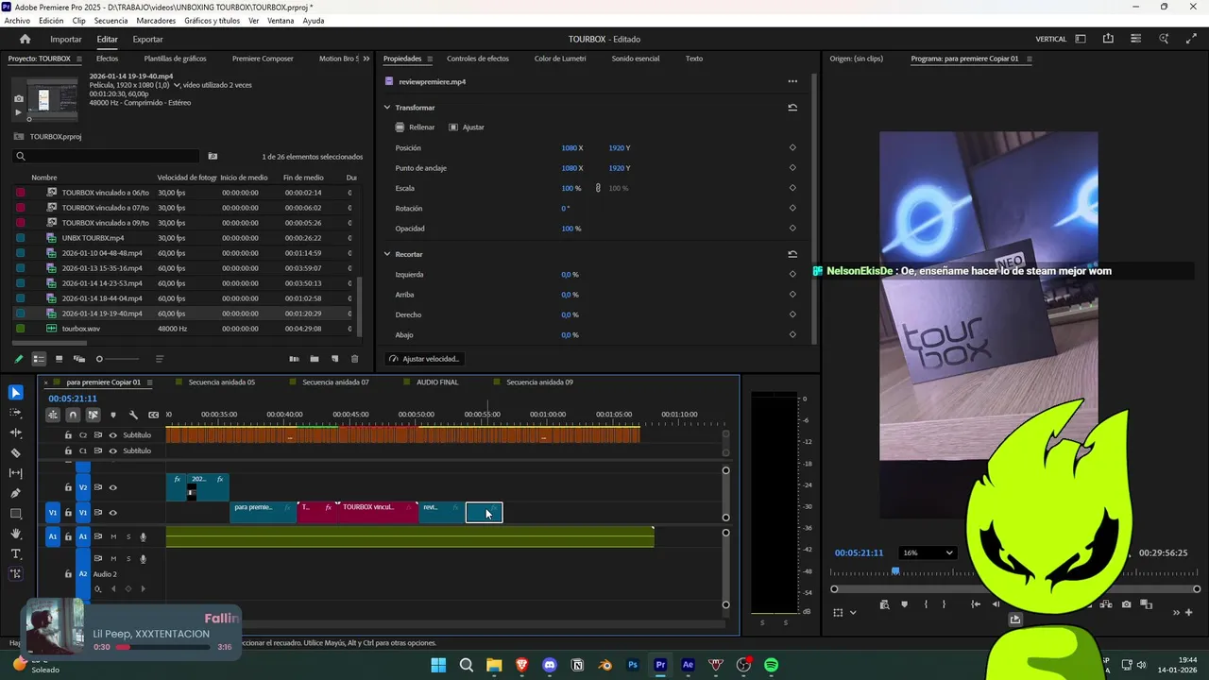Toggle Snap in timeline

73,415
